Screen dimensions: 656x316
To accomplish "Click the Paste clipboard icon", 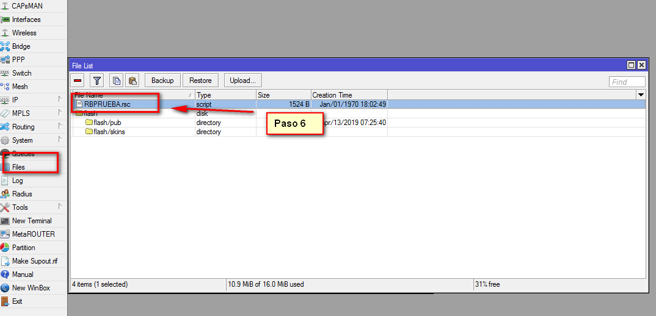I will 133,81.
